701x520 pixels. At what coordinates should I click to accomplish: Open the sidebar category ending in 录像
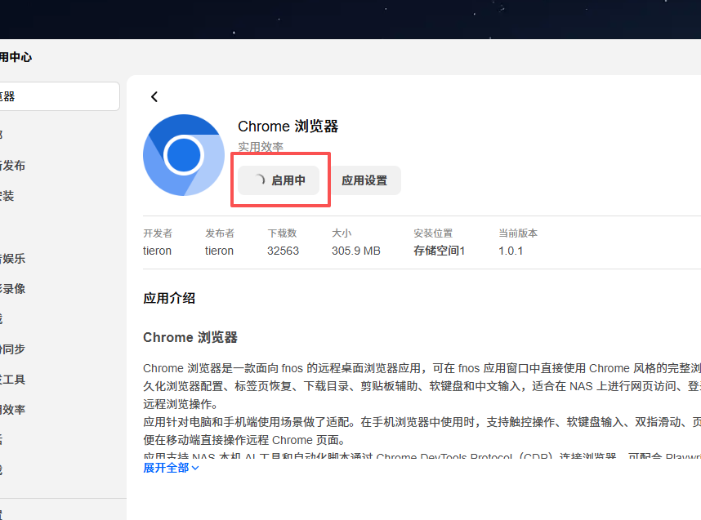coord(12,289)
